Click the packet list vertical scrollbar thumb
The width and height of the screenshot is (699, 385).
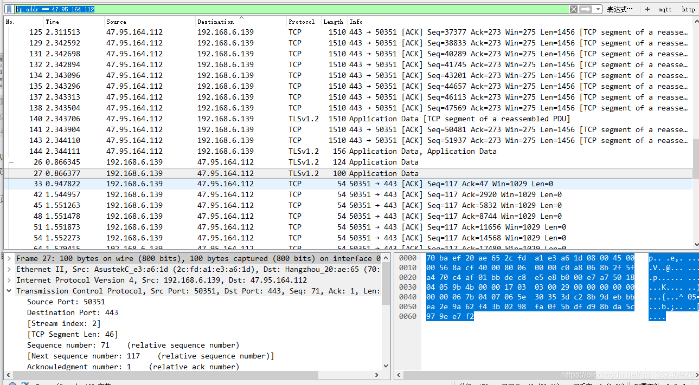click(696, 159)
